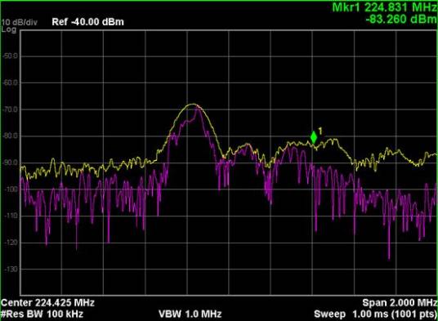Viewport: 438px width, 321px height.
Task: Select the #Res BW 100 kHz setting
Action: [42, 314]
